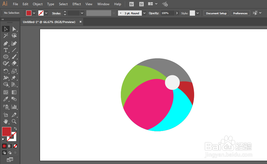Viewport: 267px width, 164px height.
Task: Swap fill and stroke colors
Action: 15,128
